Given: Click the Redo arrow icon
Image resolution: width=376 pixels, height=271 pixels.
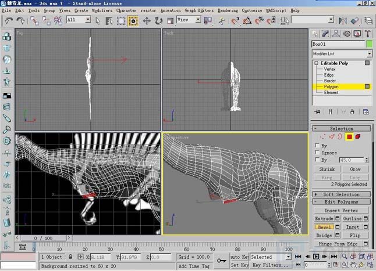Looking at the screenshot, I should (20, 21).
